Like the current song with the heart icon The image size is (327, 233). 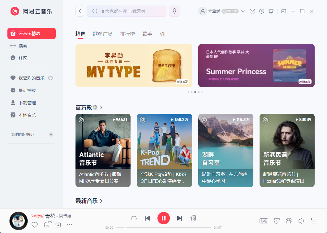[x=35, y=225]
